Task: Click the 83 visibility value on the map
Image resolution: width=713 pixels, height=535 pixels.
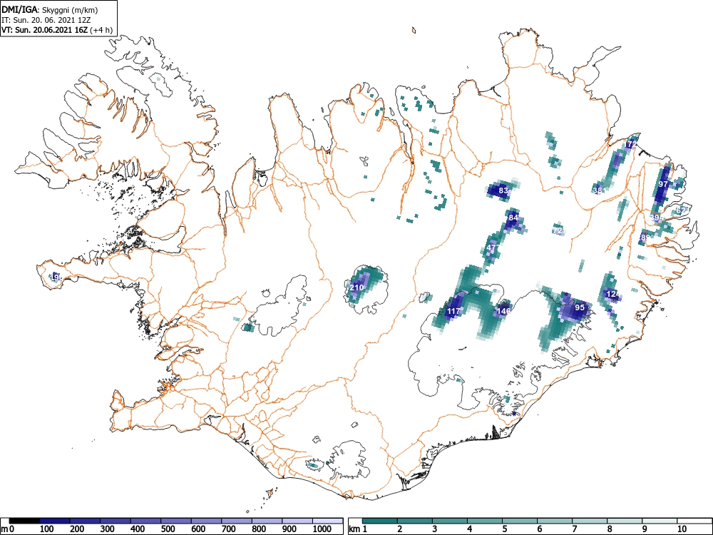Action: click(x=503, y=190)
